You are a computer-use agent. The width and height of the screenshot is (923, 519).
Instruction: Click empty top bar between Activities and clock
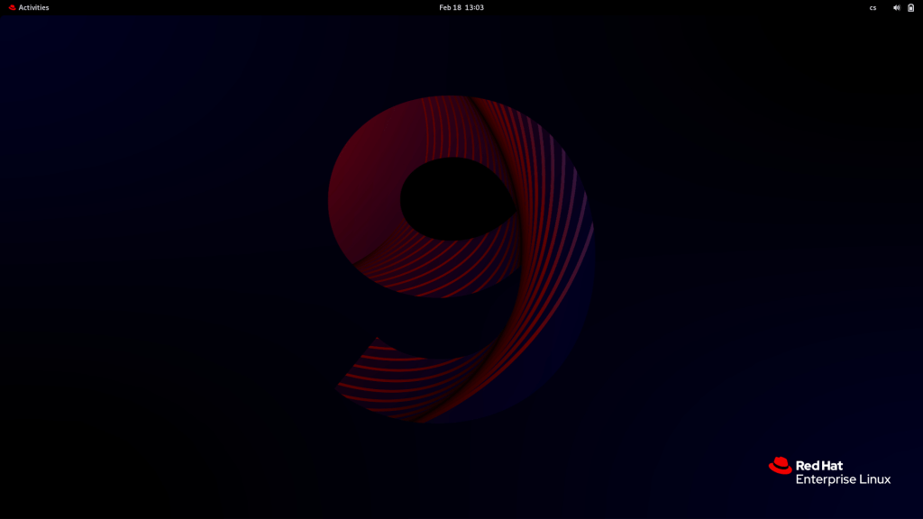[x=243, y=7]
